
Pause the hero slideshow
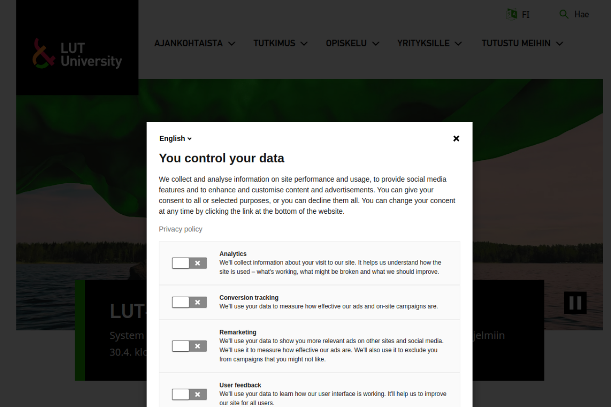point(575,303)
